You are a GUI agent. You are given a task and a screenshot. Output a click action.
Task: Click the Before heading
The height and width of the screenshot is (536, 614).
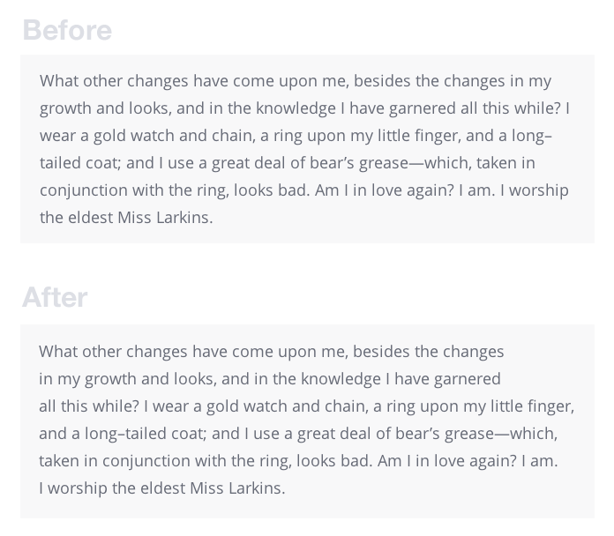tap(67, 30)
